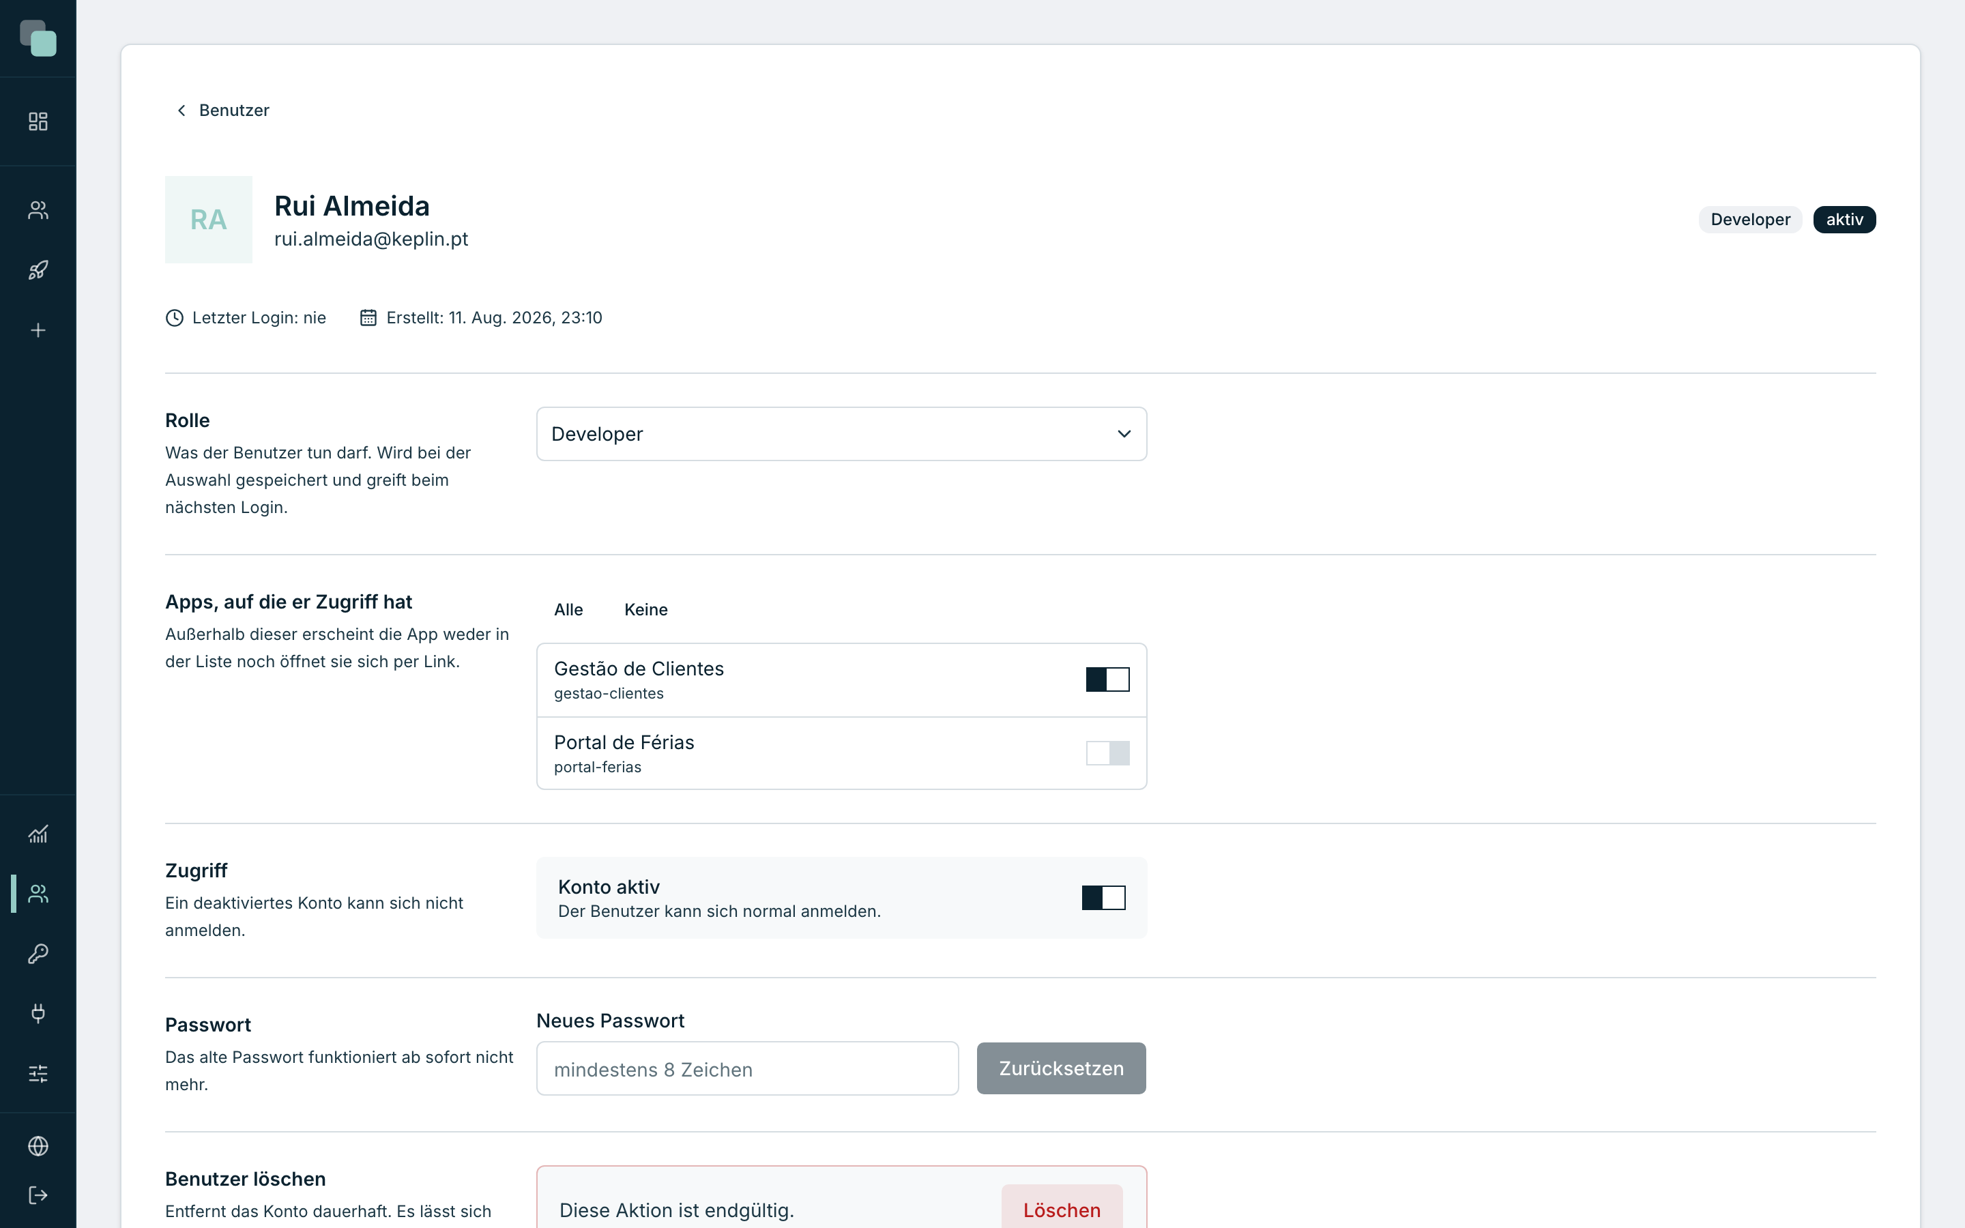
Task: Click the email rui.almeida@keplin.pt
Action: click(371, 239)
